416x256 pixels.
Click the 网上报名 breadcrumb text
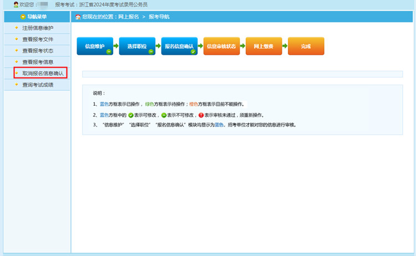129,17
